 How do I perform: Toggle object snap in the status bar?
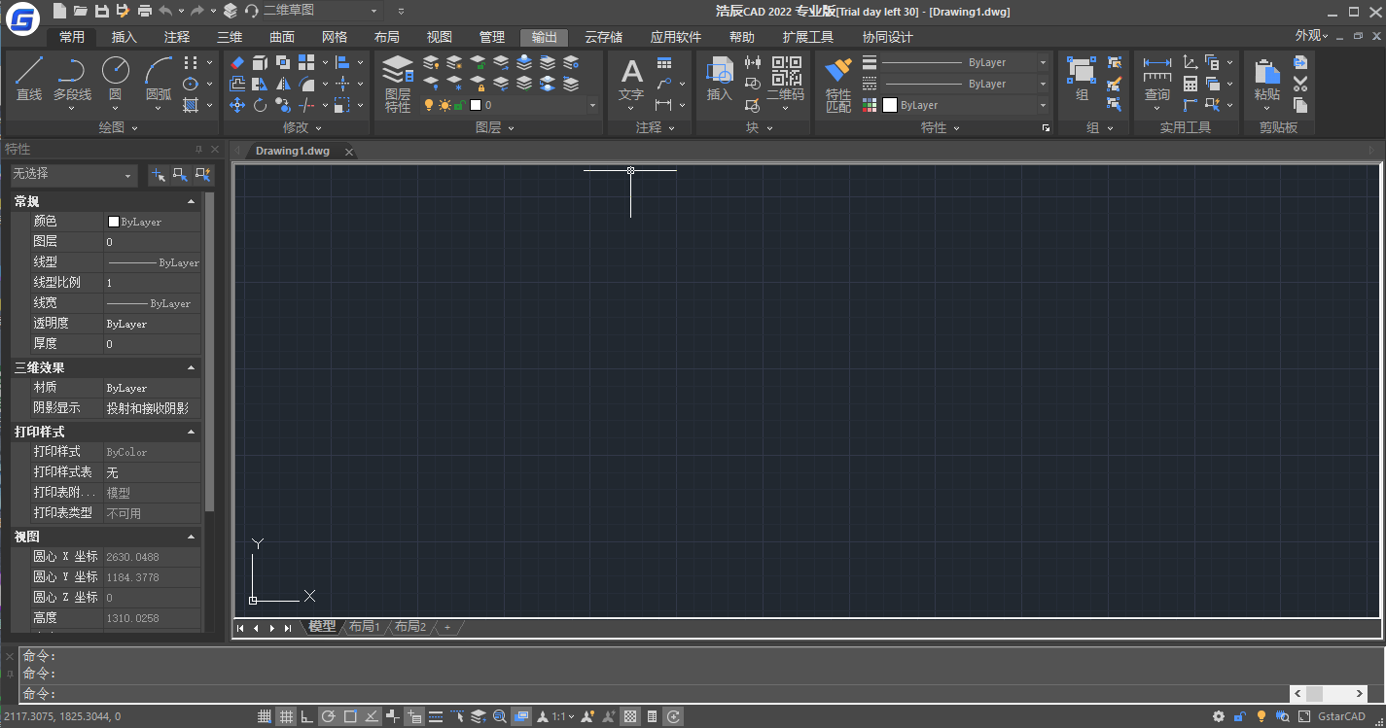(x=350, y=717)
